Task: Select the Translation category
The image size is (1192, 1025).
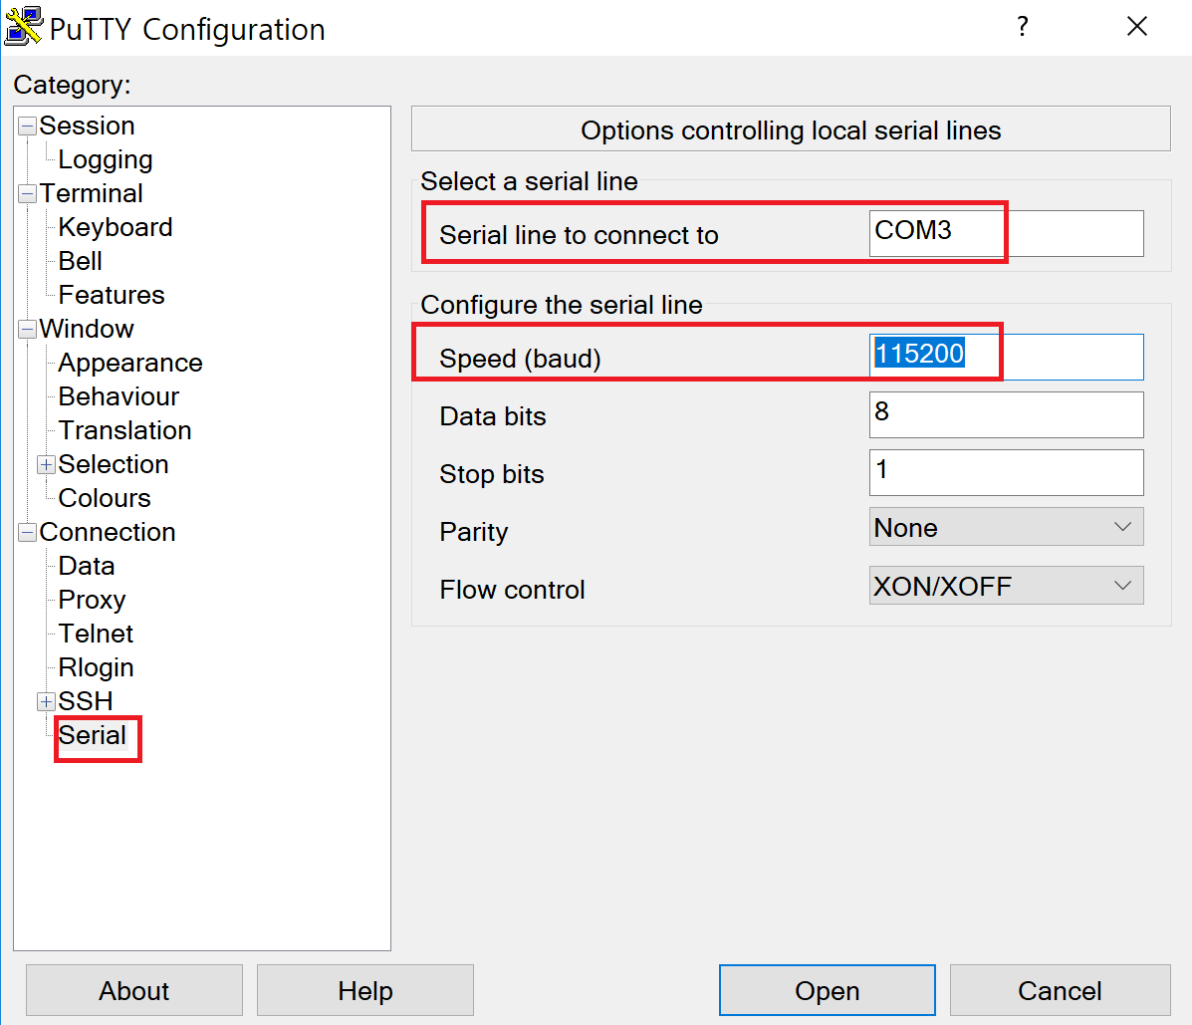Action: [x=124, y=430]
